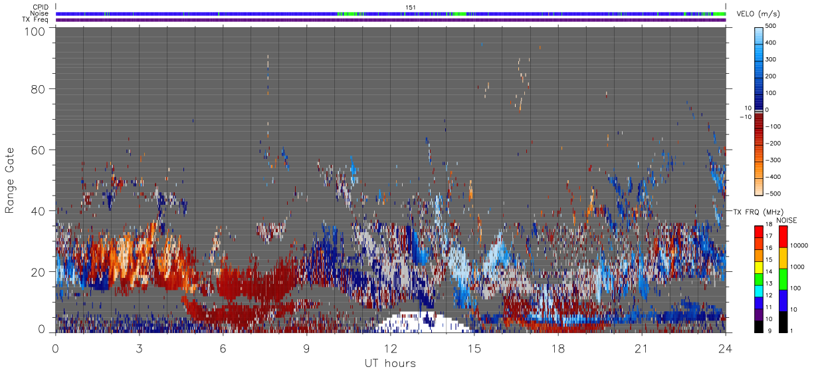Click the 9 label on TX FRQ scale
Image resolution: width=816 pixels, height=377 pixels.
click(x=768, y=330)
